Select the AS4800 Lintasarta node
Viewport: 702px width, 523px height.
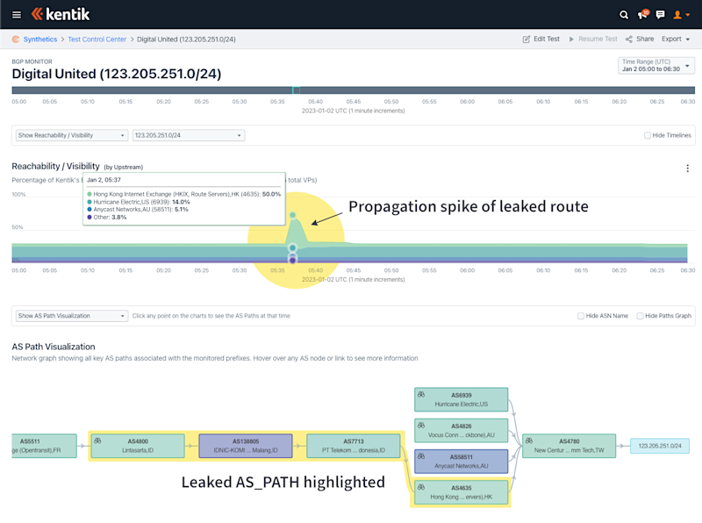[138, 446]
